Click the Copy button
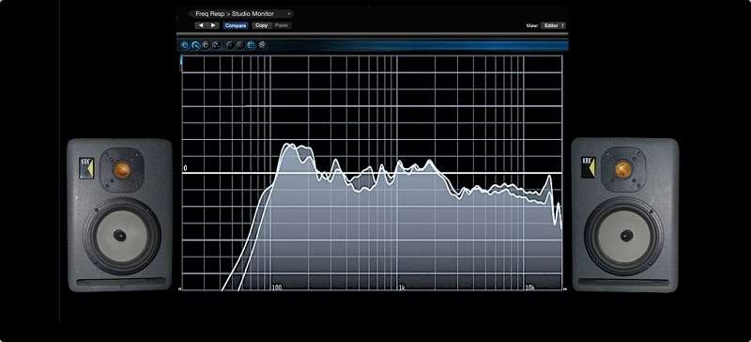 click(x=262, y=25)
